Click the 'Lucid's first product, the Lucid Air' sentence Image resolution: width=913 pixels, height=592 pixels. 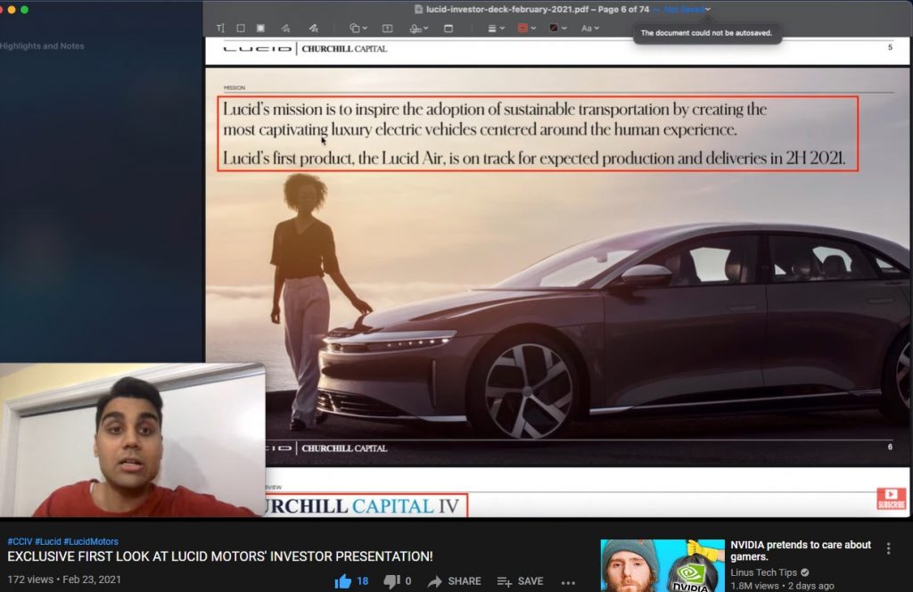coord(534,159)
